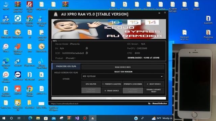This screenshot has height=121, width=216.
Task: Copy the SN value using its copy icon
Action: point(87,48)
